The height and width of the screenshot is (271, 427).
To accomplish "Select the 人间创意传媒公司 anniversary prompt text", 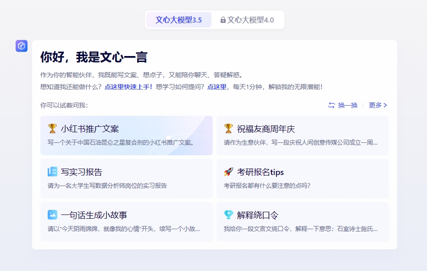I will [300, 142].
